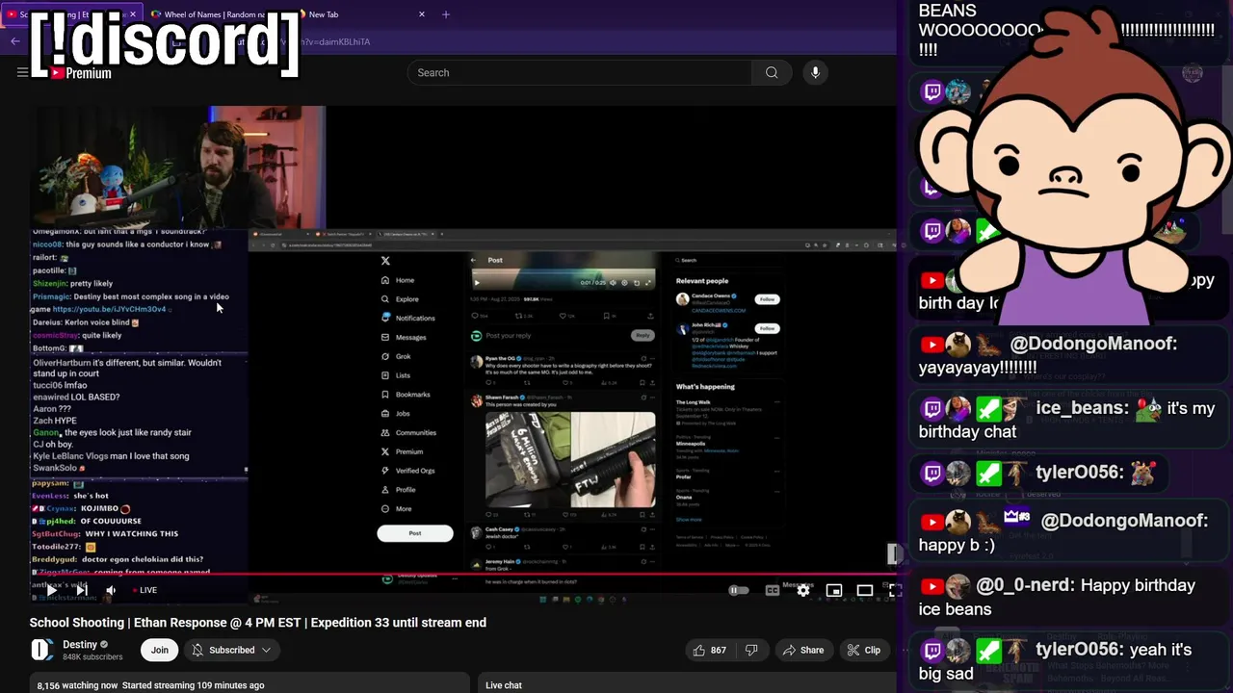The width and height of the screenshot is (1233, 693).
Task: Click the Join membership button
Action: [159, 650]
